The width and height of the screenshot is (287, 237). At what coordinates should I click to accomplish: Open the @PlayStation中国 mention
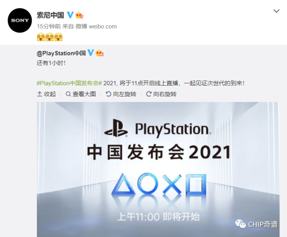pos(61,53)
